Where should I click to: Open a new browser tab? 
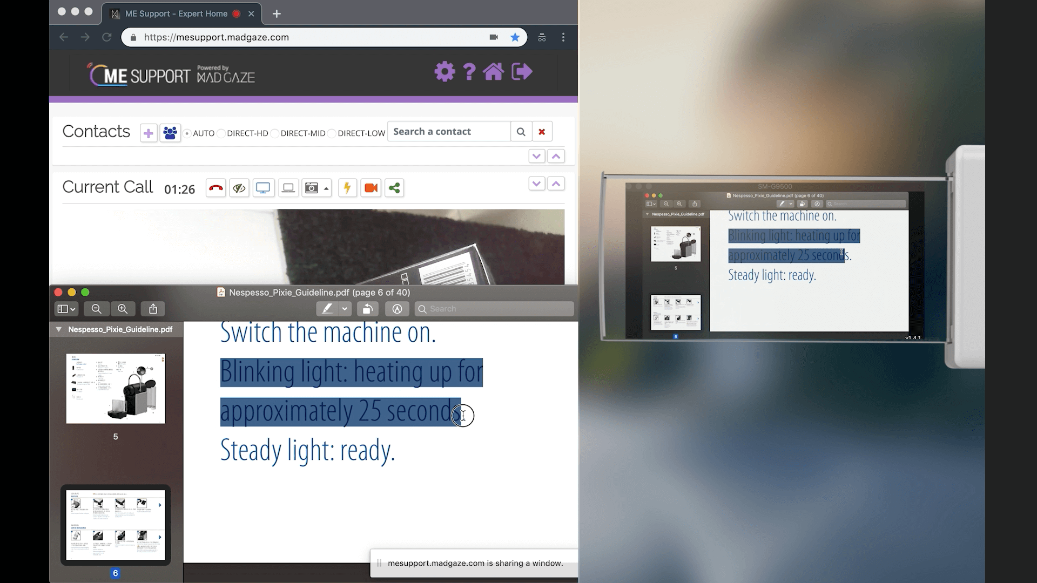tap(277, 14)
